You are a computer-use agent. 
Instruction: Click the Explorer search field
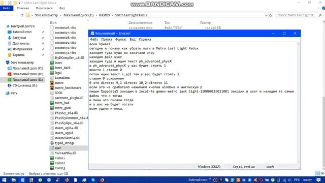point(299,15)
